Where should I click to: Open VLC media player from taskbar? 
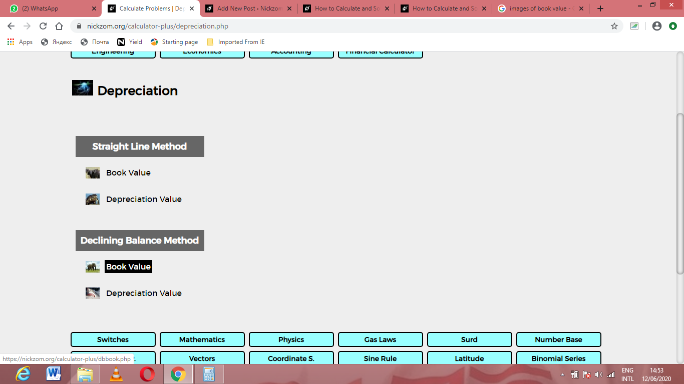pos(116,374)
